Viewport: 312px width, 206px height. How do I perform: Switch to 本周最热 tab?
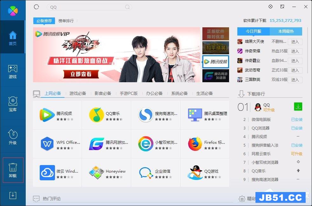[286, 31]
